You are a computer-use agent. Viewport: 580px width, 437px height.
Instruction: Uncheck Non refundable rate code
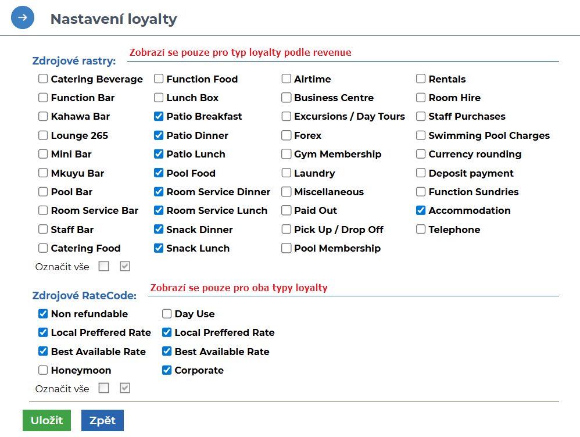click(x=43, y=313)
